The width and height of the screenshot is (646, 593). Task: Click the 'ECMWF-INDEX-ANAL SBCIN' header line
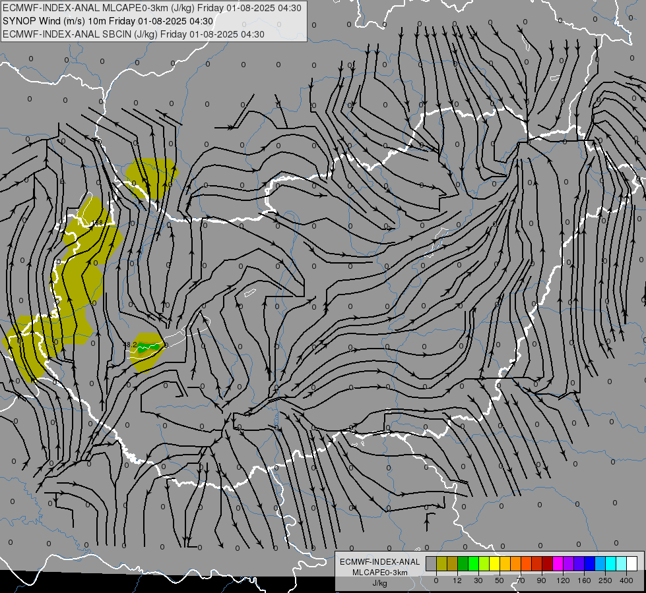click(133, 34)
